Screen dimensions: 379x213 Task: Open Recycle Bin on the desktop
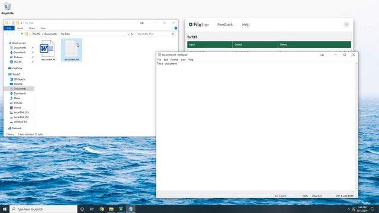pyautogui.click(x=8, y=8)
